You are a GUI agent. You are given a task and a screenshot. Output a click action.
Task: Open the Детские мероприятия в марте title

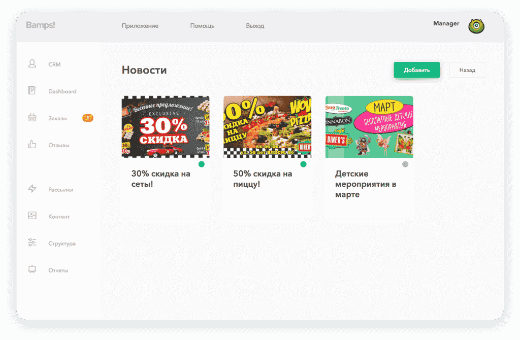[366, 184]
